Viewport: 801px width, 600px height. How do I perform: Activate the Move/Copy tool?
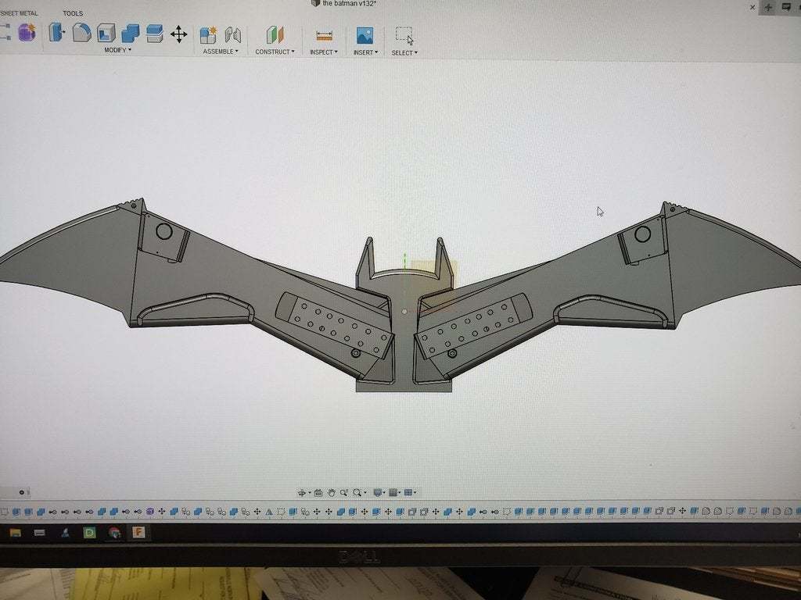click(178, 34)
